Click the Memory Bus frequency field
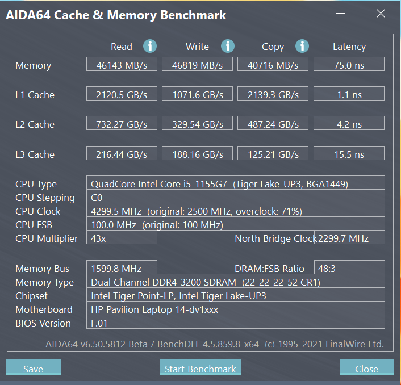This screenshot has height=385, width=401. [x=122, y=268]
